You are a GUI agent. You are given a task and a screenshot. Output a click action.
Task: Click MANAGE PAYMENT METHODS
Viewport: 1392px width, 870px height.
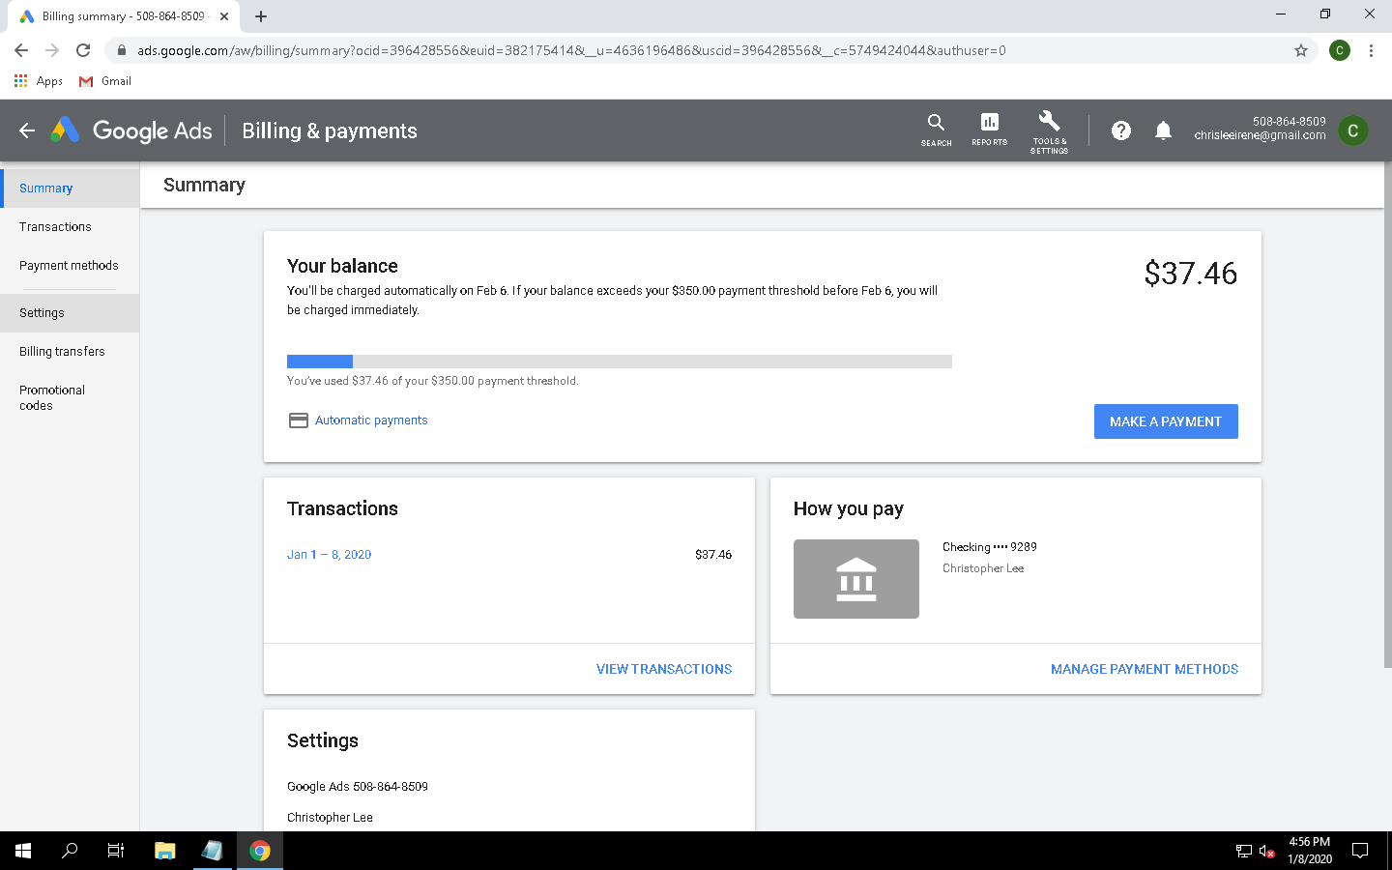pos(1145,669)
